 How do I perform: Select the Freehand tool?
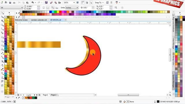pyautogui.click(x=2, y=29)
